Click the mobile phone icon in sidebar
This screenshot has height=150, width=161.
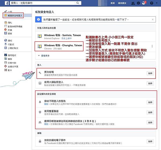click(6, 44)
